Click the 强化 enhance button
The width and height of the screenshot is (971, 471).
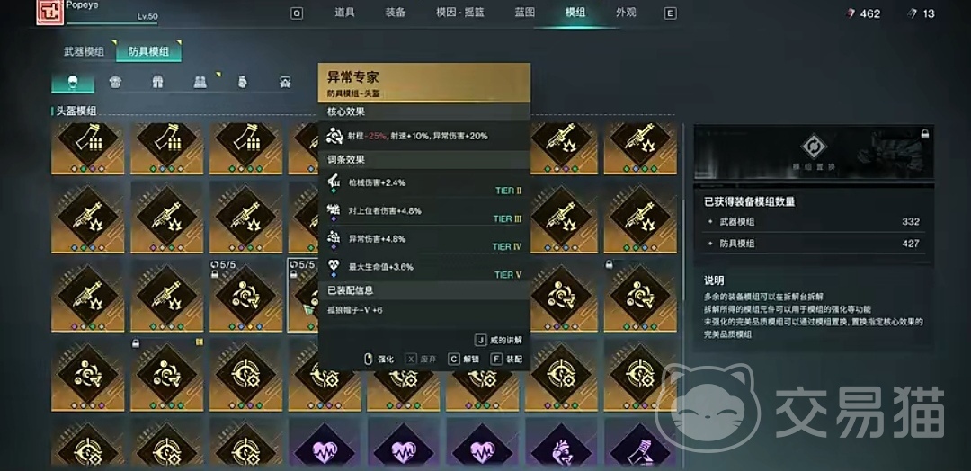[x=379, y=359]
